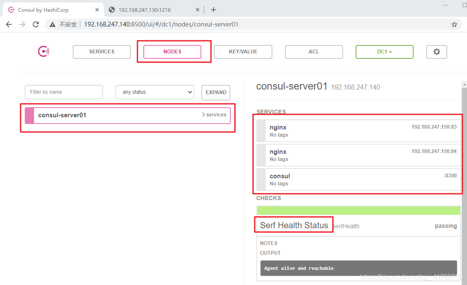
Task: Open the consul service on :8300
Action: tap(359, 179)
